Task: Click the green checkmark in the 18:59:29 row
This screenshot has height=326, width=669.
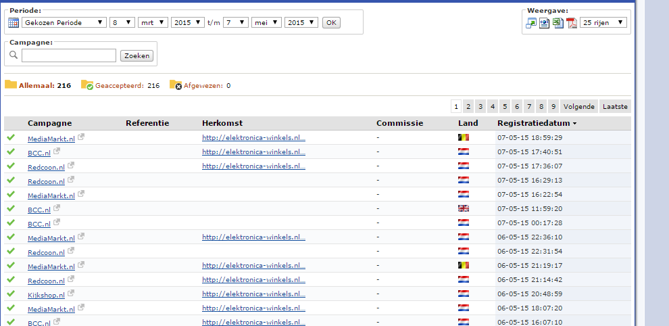Action: 11,137
